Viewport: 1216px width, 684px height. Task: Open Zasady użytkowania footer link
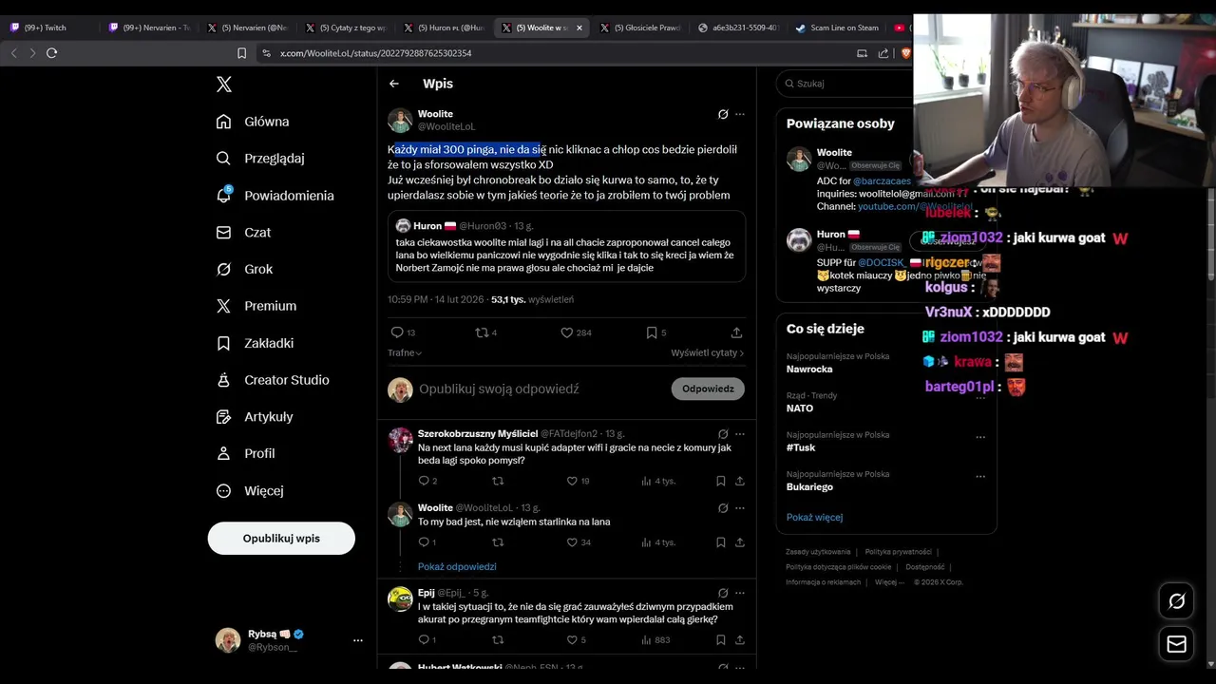[x=818, y=552]
